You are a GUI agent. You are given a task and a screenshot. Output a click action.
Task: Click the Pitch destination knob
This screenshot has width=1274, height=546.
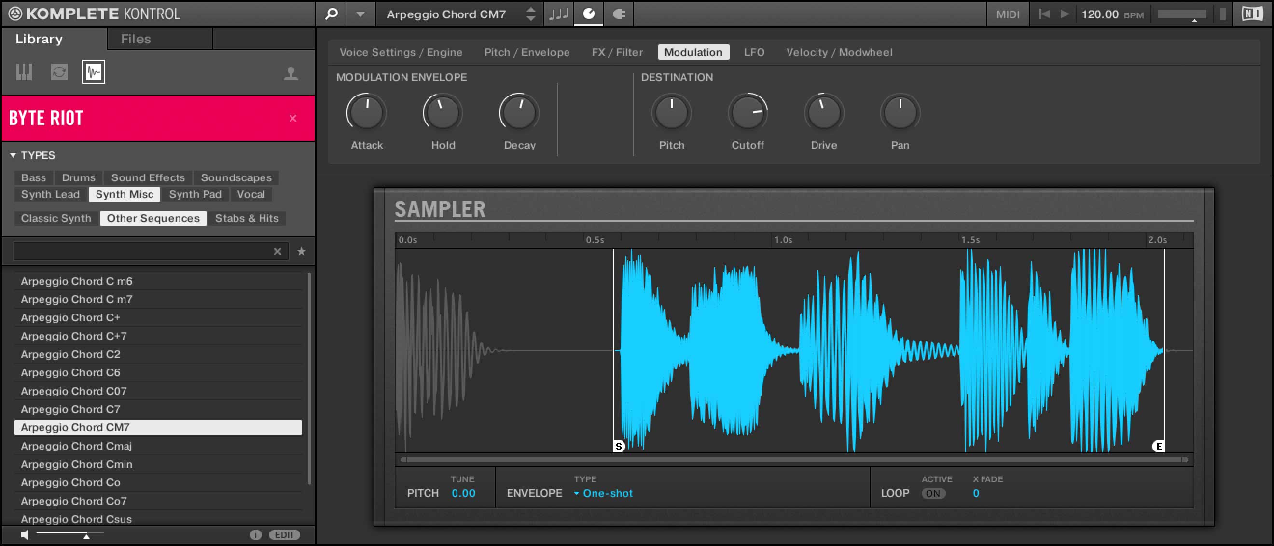[671, 112]
